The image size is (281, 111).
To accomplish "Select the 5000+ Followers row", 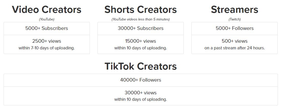I will 234,28.
